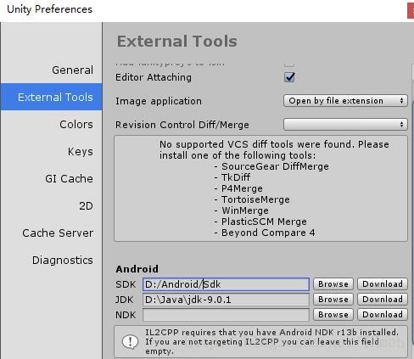Screen dimensions: 414x359
Task: Open the Cache Server section
Action: [x=58, y=233]
